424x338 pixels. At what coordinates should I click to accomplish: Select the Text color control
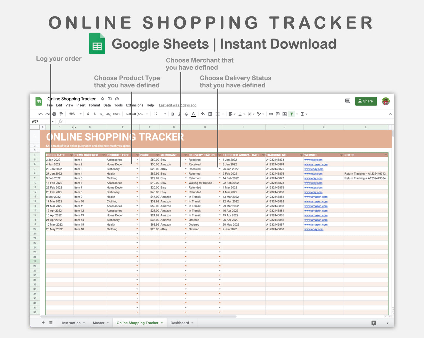coord(193,114)
